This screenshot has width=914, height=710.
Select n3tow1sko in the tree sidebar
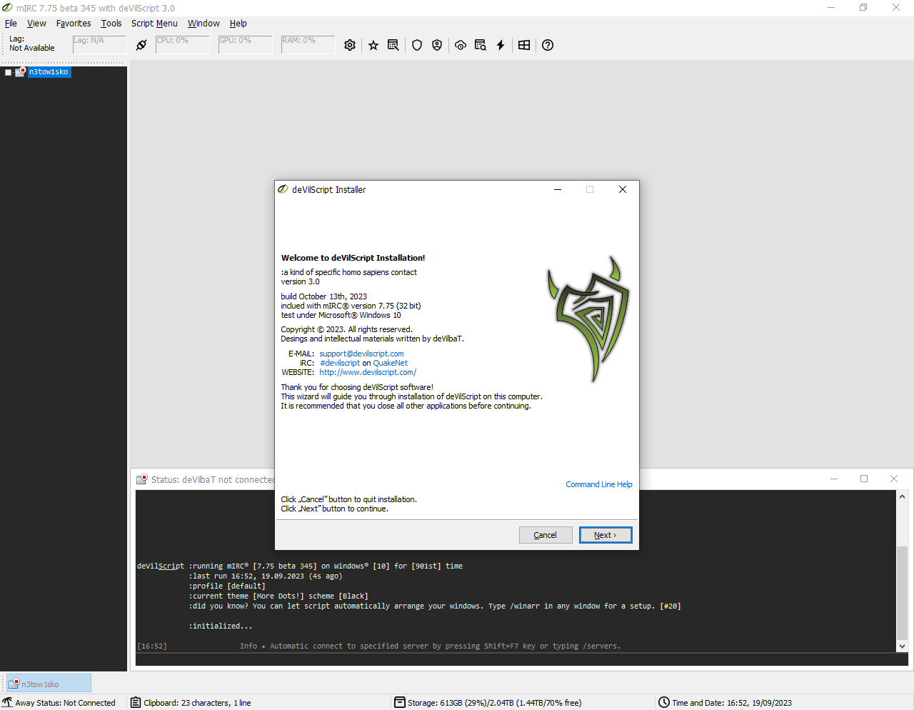[49, 72]
